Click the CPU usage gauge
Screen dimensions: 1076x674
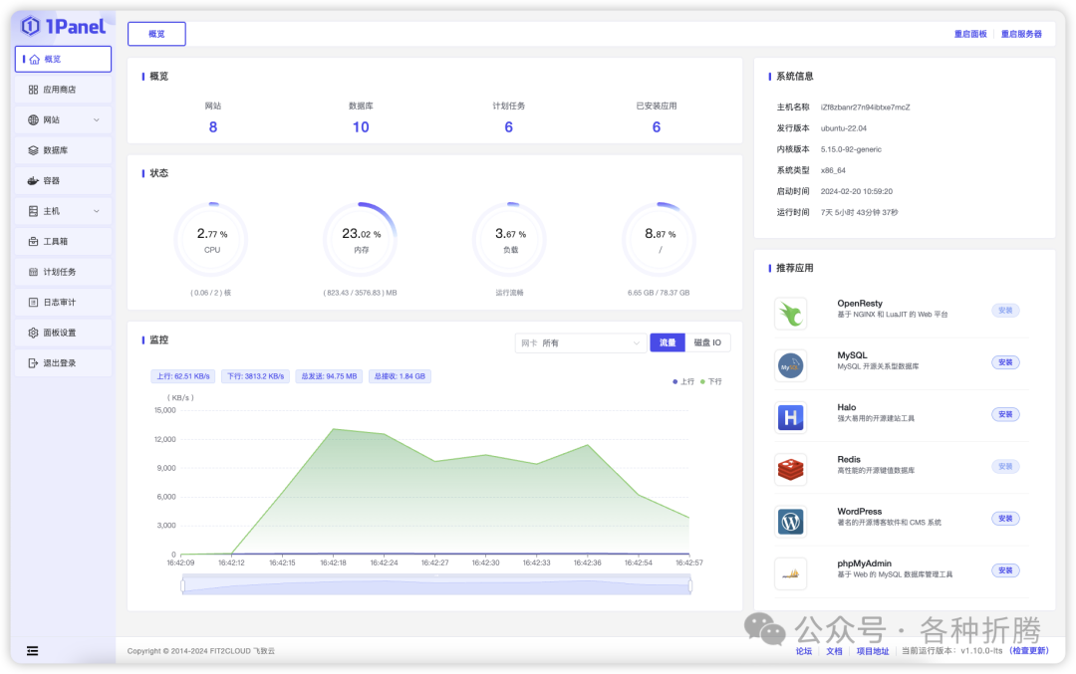(211, 240)
